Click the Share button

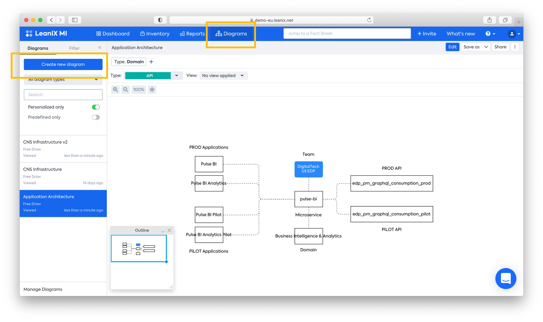tap(500, 47)
